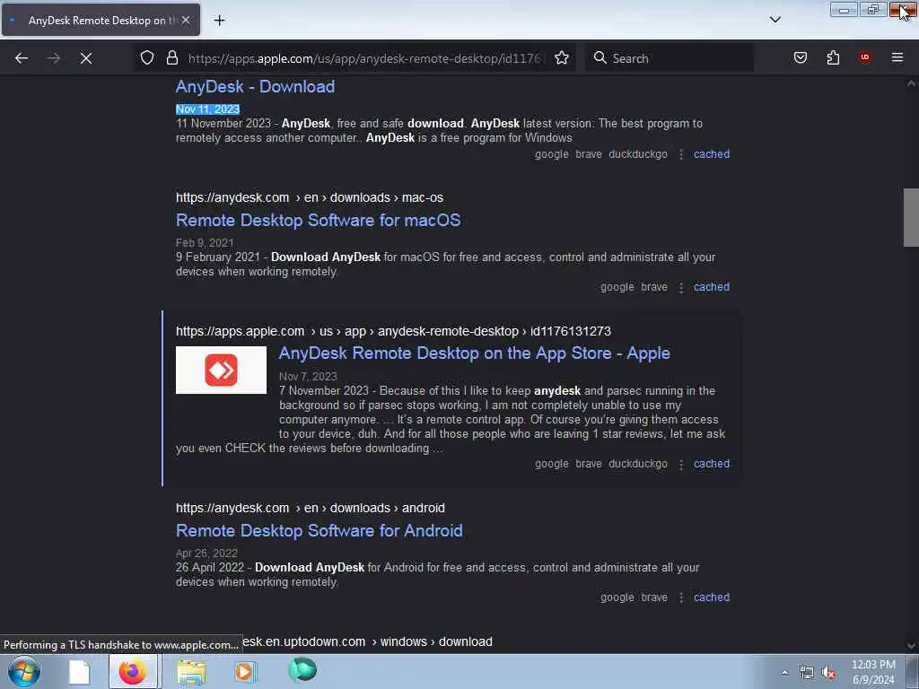Open the media player taskbar icon
This screenshot has height=689, width=919.
246,672
